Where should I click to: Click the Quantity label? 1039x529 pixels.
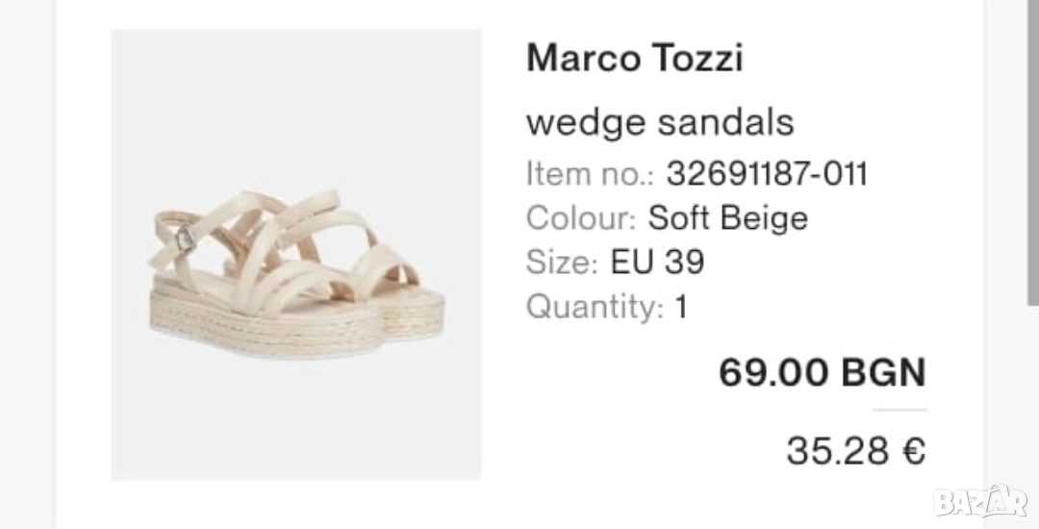(595, 307)
